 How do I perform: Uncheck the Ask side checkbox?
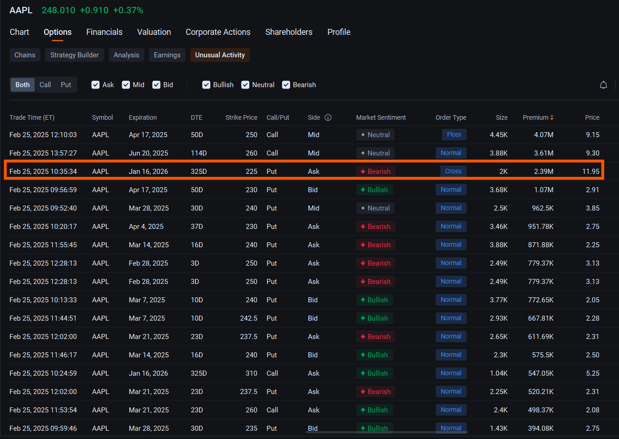click(x=96, y=85)
